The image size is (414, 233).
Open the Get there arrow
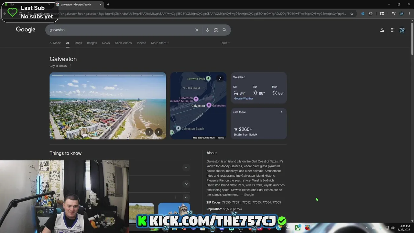(281, 112)
